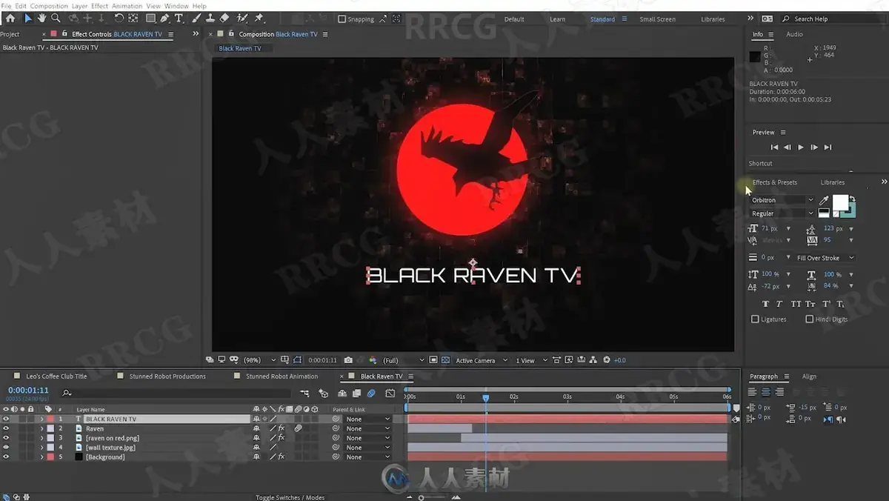The width and height of the screenshot is (889, 501).
Task: Select the Pen tool
Action: pos(164,18)
